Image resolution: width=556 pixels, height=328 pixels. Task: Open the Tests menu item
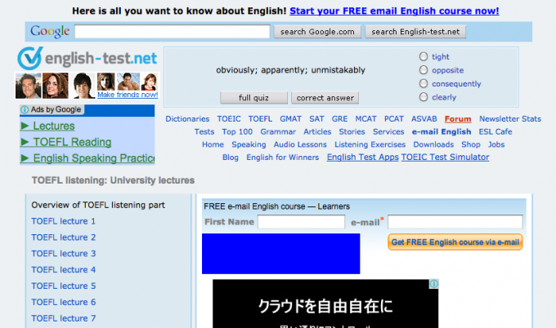coord(204,131)
